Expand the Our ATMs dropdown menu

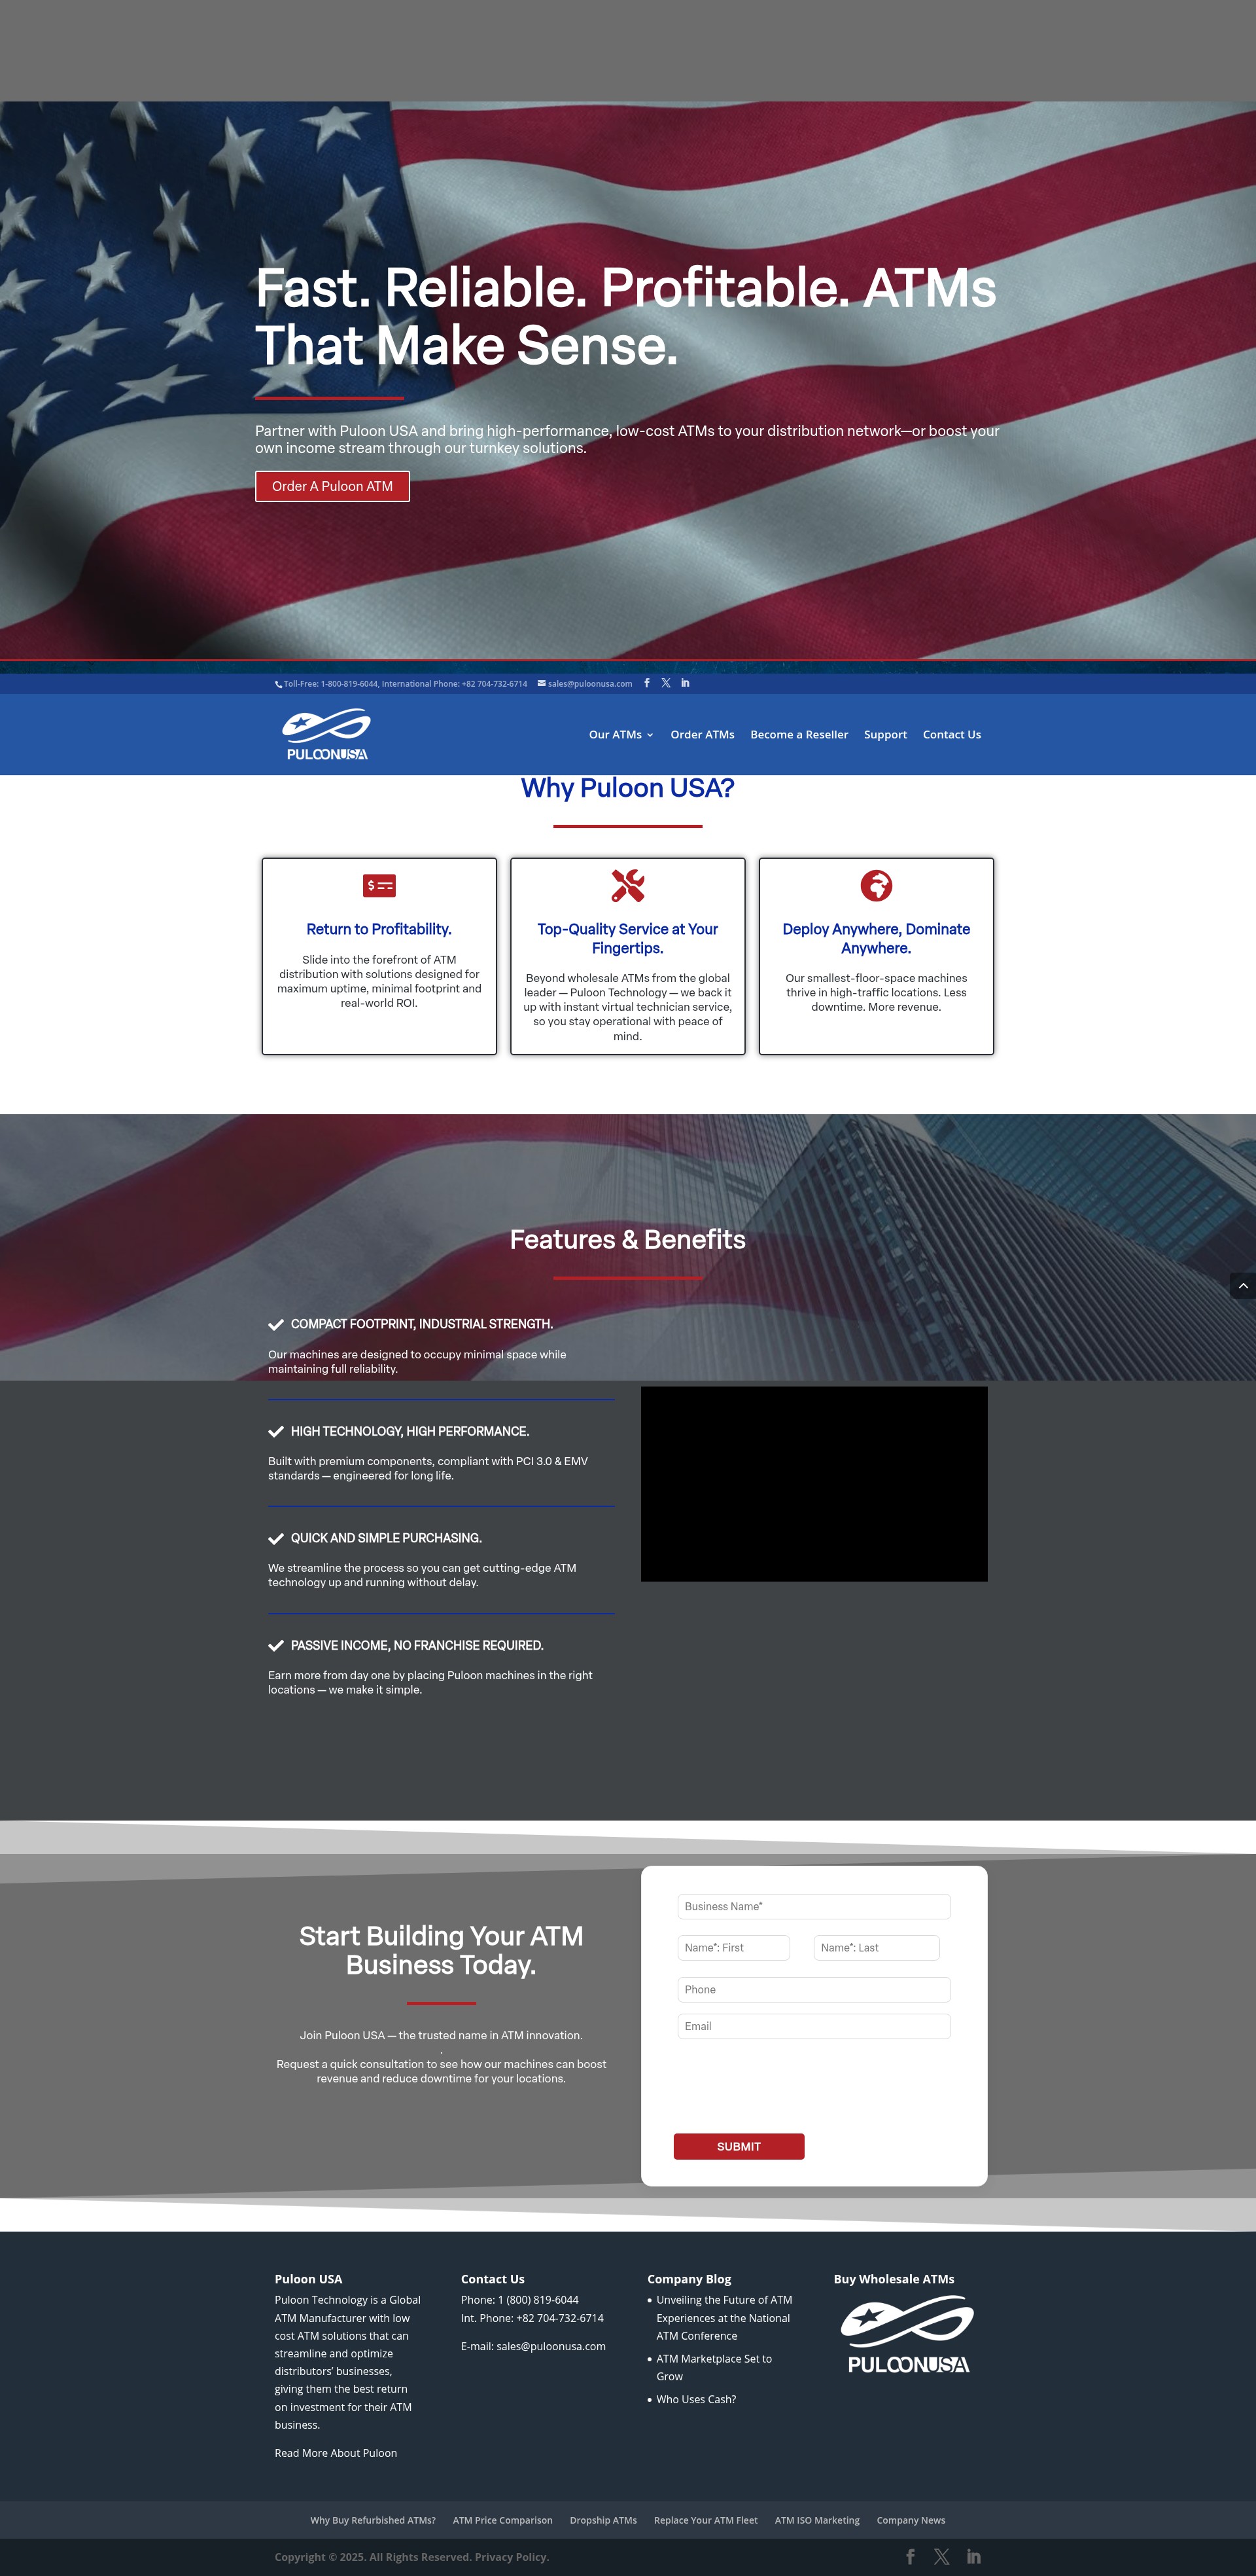[621, 734]
